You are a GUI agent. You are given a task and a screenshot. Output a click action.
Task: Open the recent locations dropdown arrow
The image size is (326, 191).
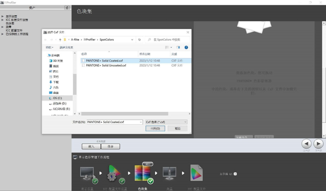pos(56,40)
